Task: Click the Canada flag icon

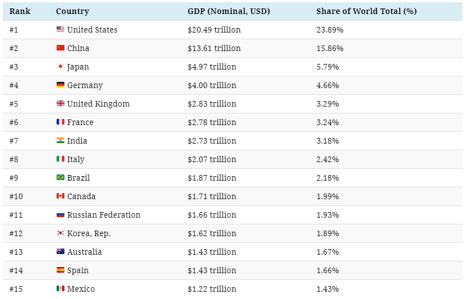Action: tap(61, 196)
